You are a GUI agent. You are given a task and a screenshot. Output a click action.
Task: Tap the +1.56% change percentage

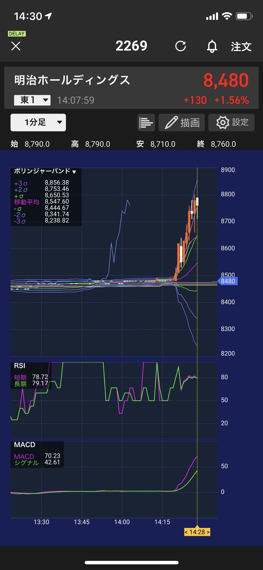click(x=231, y=100)
